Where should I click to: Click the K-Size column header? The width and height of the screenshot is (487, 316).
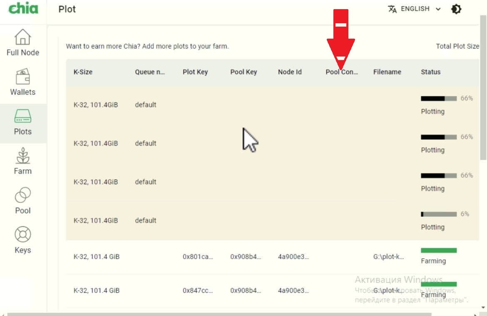coord(83,72)
